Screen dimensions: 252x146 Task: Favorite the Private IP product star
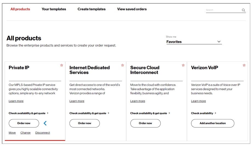click(x=62, y=65)
